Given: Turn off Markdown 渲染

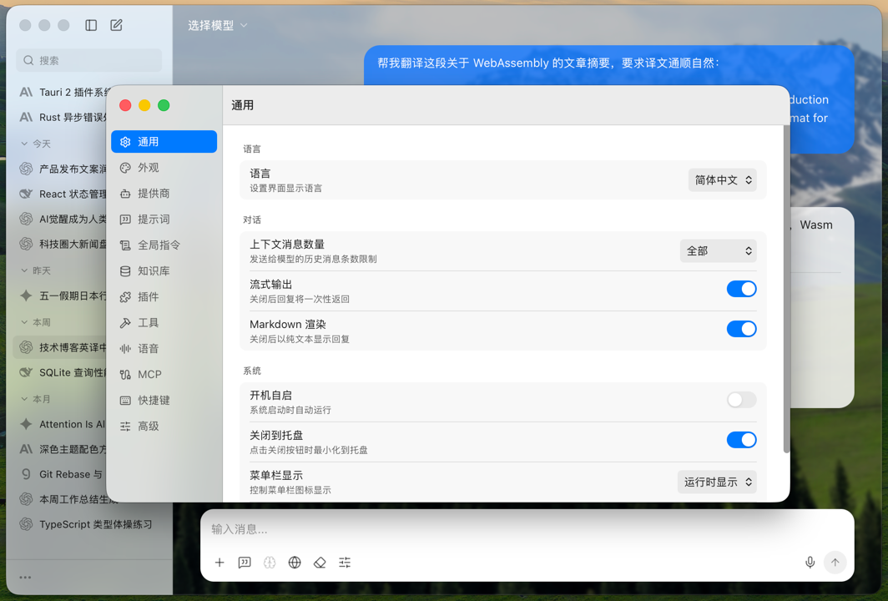Looking at the screenshot, I should (x=741, y=329).
